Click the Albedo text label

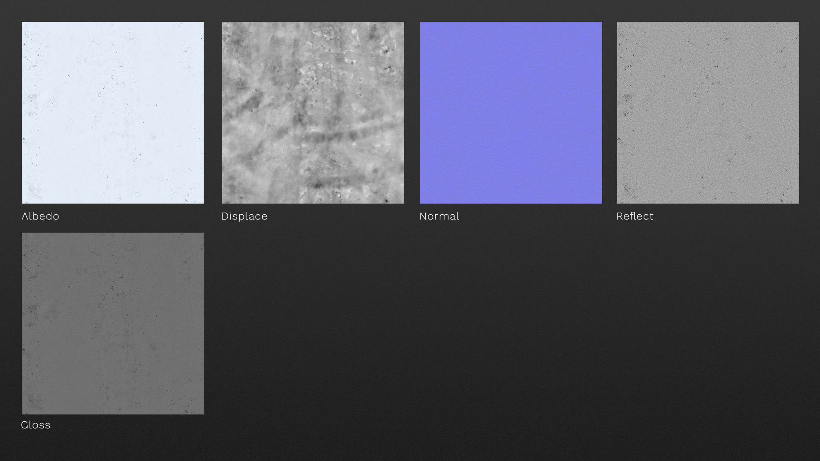tap(41, 216)
